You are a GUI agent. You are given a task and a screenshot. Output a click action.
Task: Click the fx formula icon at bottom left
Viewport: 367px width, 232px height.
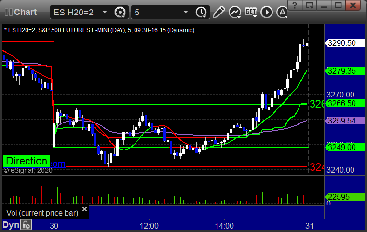point(26,225)
